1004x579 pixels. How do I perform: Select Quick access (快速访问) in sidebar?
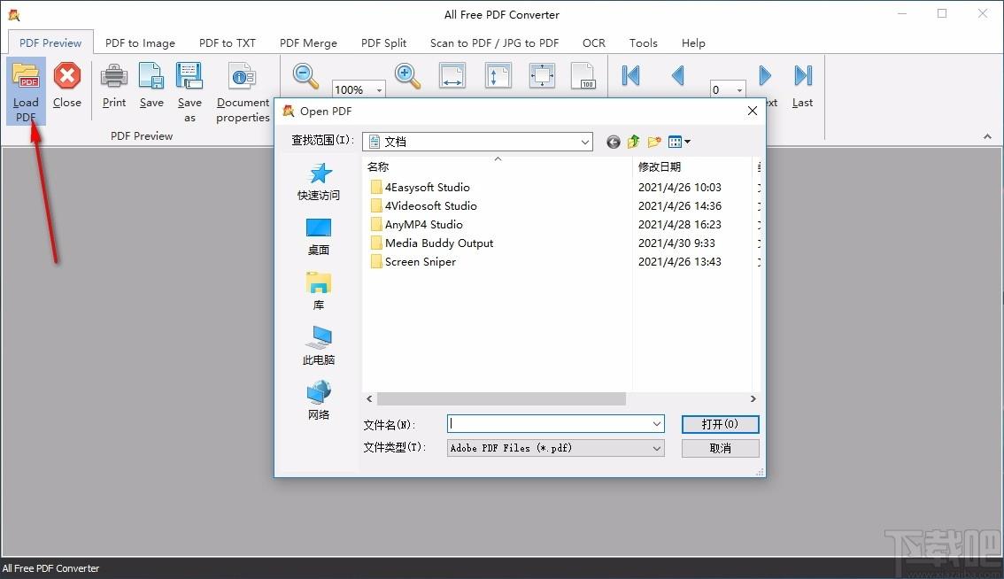[x=318, y=181]
